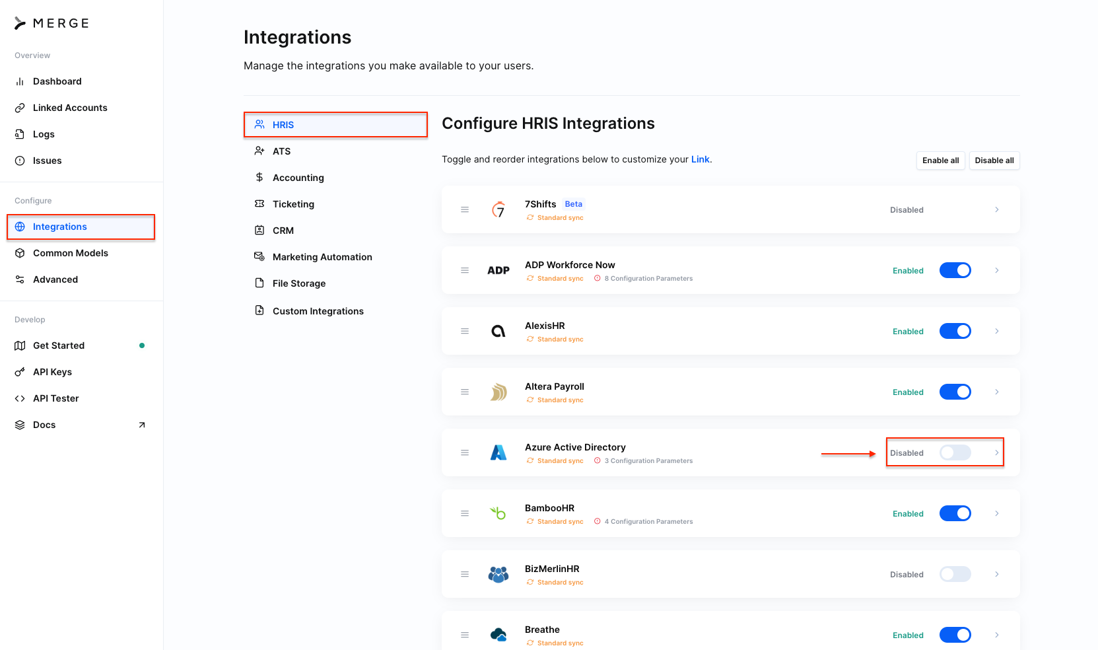1098x650 pixels.
Task: Select the Custom Integrations category
Action: pyautogui.click(x=318, y=311)
